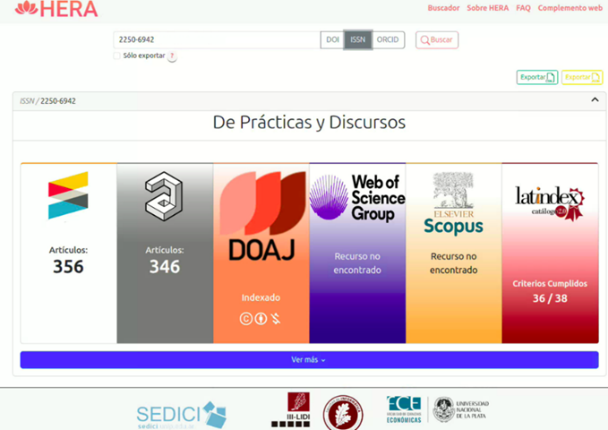Click the first colorful striped logo card
Viewport: 608px width, 430px height.
[x=68, y=195]
